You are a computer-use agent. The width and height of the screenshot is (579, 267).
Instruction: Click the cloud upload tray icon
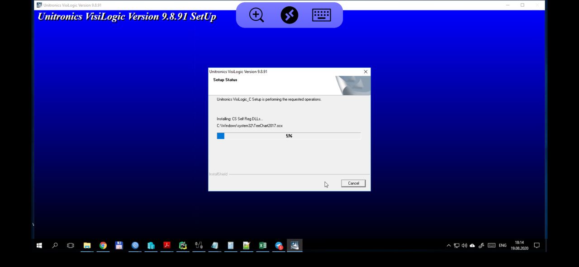tap(472, 245)
